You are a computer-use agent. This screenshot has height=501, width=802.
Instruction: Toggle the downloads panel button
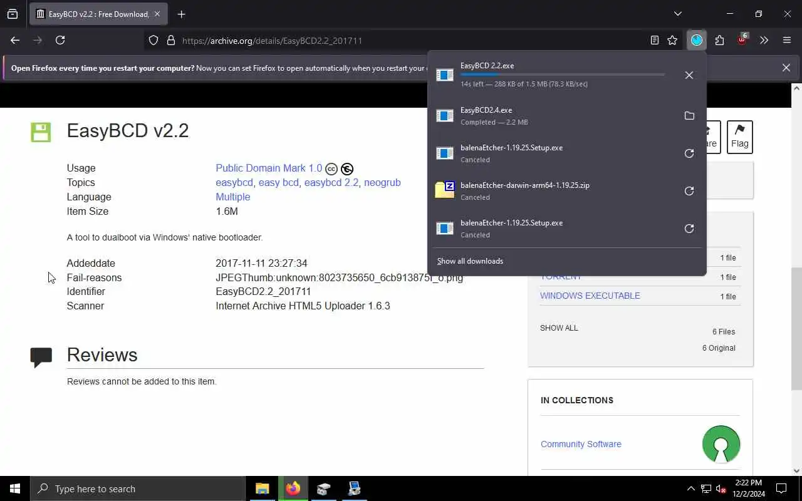tap(697, 40)
